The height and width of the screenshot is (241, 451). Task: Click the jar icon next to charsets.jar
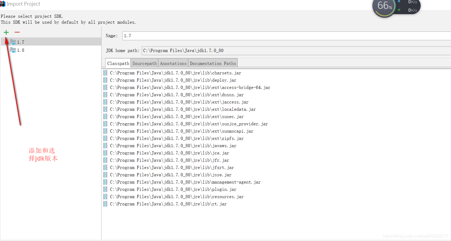105,73
